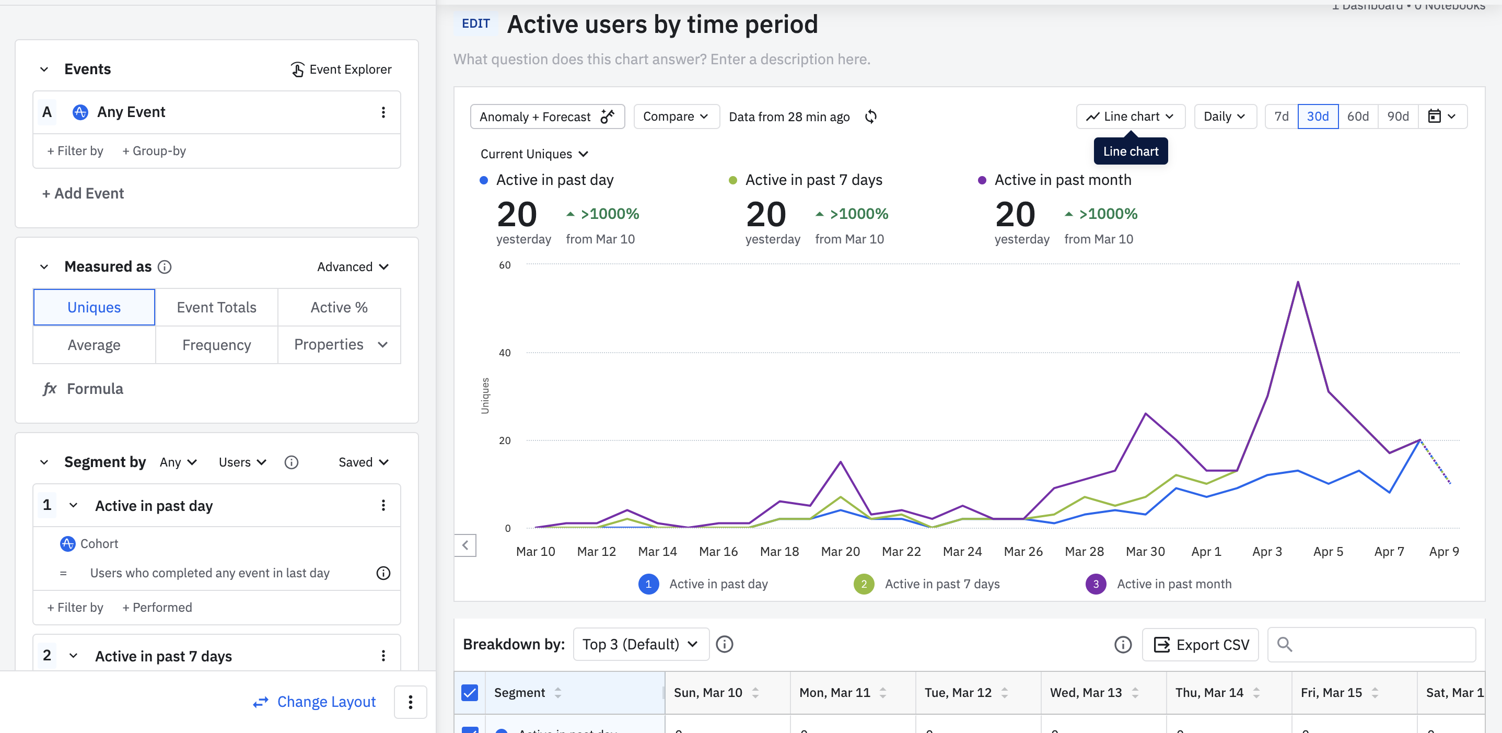1502x733 pixels.
Task: Open the Line chart type dropdown
Action: click(1130, 117)
